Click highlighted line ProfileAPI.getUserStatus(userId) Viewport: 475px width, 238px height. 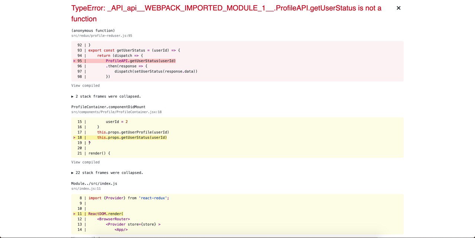click(141, 61)
